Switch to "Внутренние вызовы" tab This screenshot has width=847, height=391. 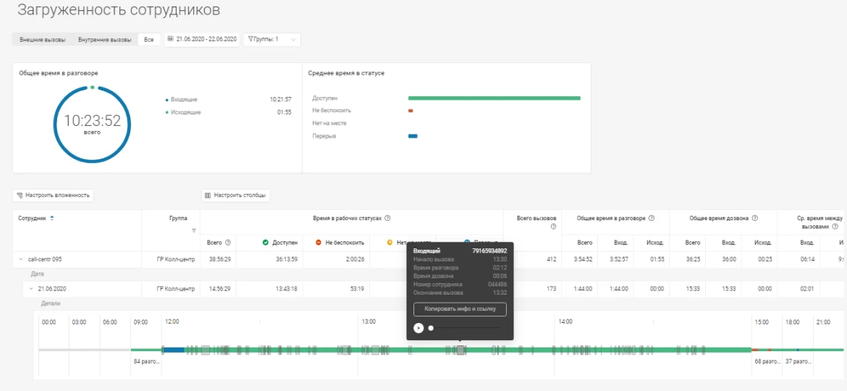[x=105, y=40]
